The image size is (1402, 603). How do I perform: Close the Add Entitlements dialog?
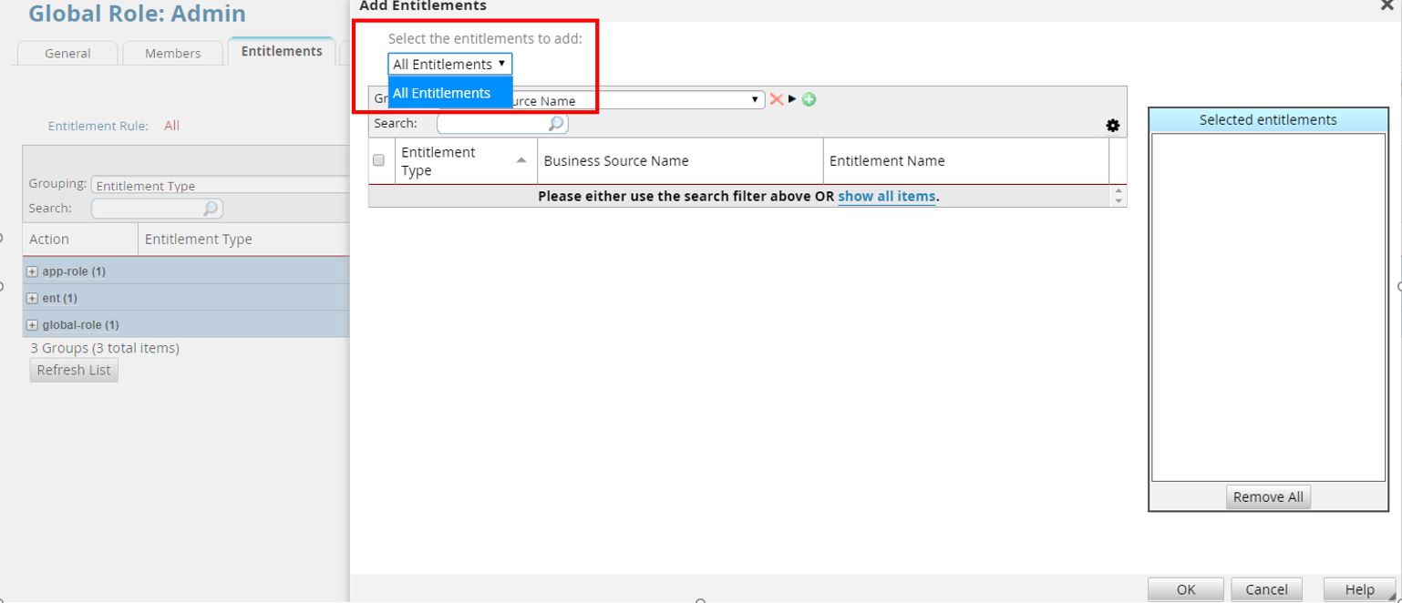click(x=1387, y=5)
